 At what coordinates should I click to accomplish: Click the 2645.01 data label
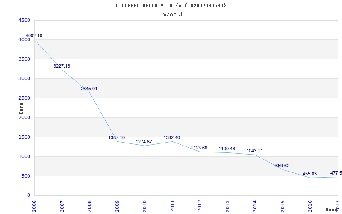89,89
